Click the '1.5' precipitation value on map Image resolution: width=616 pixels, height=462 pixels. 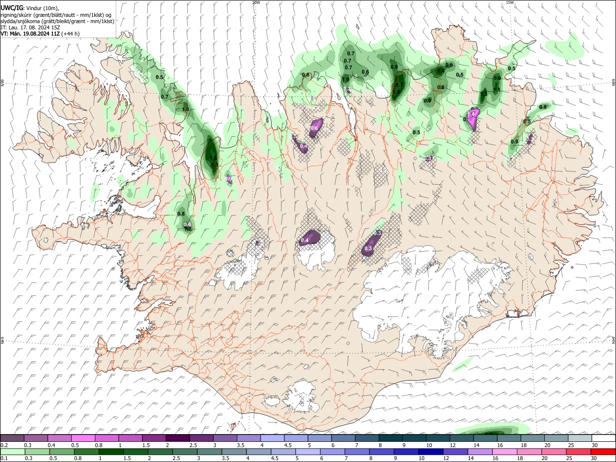215,165
